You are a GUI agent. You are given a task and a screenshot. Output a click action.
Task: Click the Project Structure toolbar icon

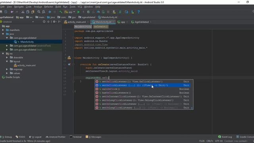click(x=126, y=12)
